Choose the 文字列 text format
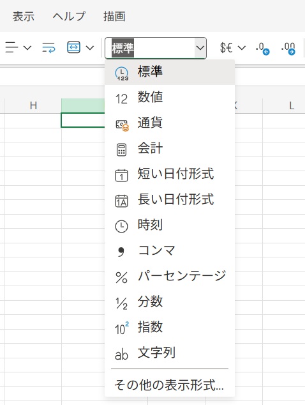305x405 pixels. pyautogui.click(x=170, y=353)
